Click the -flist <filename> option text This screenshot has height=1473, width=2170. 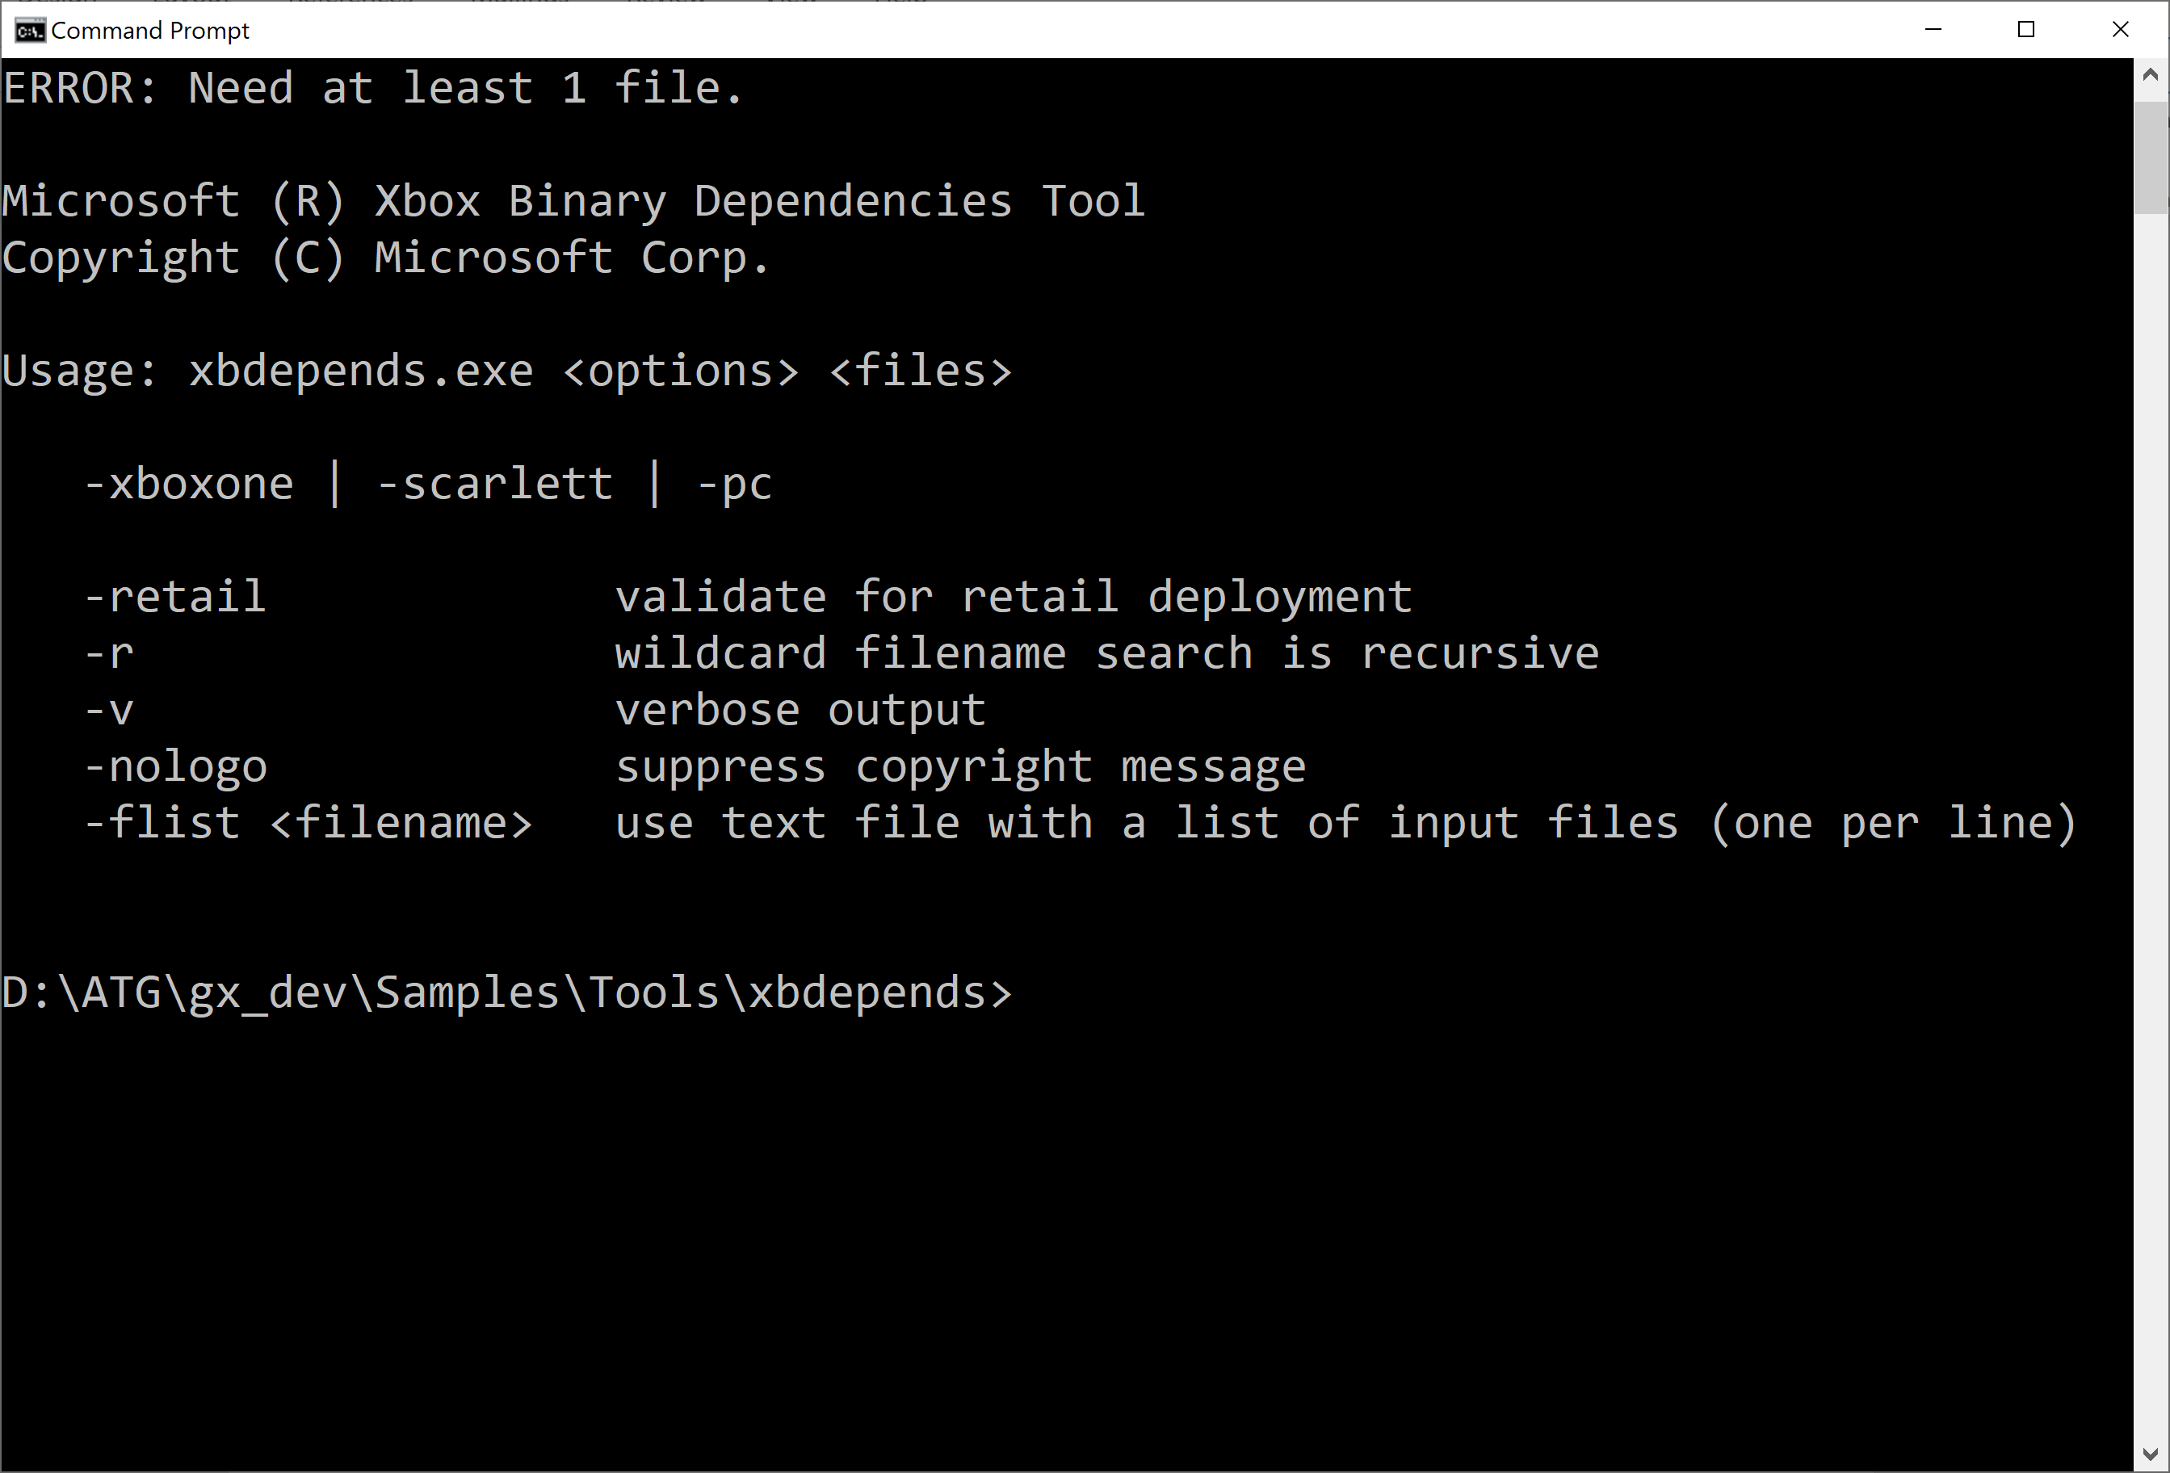point(309,823)
